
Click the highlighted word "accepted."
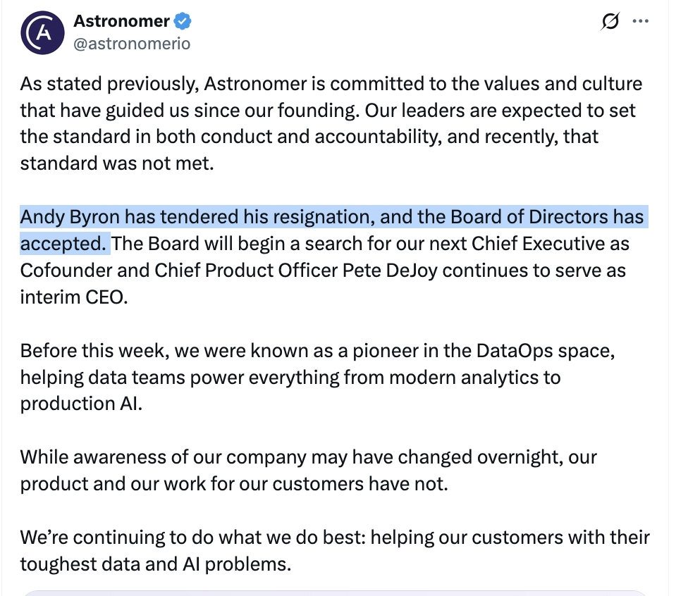63,243
